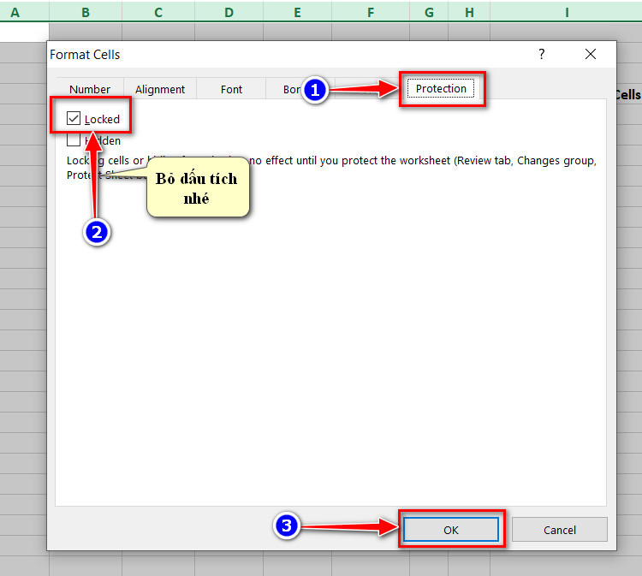The image size is (642, 576).
Task: Close the Format Cells dialog
Action: (x=591, y=54)
